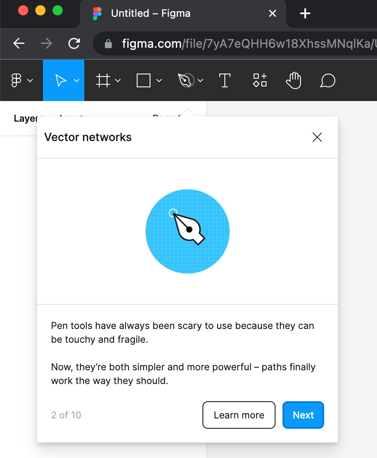Select the Frame tool
The width and height of the screenshot is (377, 458).
coord(103,80)
